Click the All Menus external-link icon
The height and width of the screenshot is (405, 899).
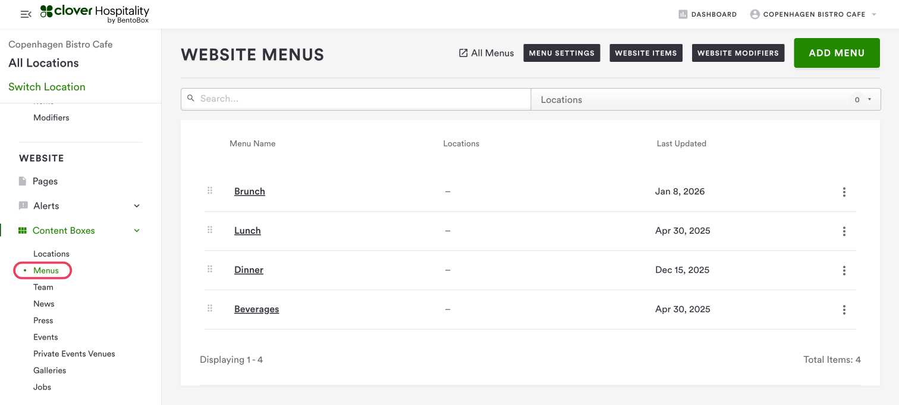pyautogui.click(x=463, y=53)
